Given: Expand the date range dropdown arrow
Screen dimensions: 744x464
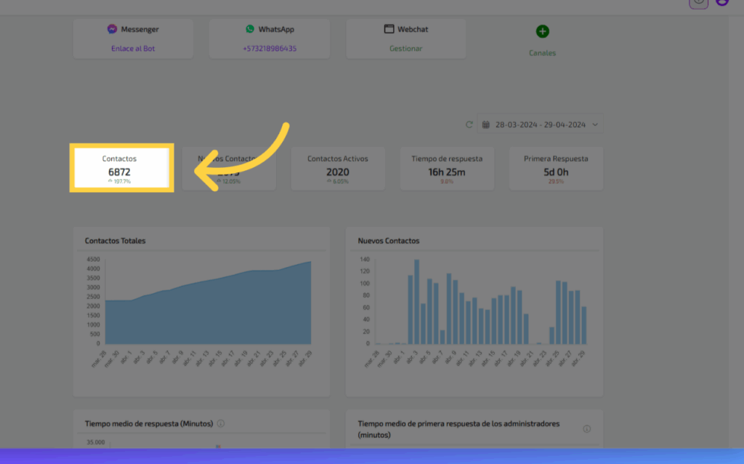Looking at the screenshot, I should (x=595, y=124).
